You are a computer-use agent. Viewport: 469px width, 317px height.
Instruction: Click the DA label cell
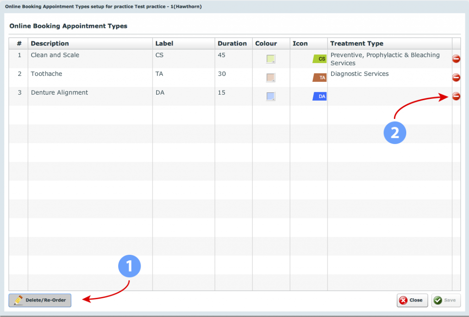point(184,96)
